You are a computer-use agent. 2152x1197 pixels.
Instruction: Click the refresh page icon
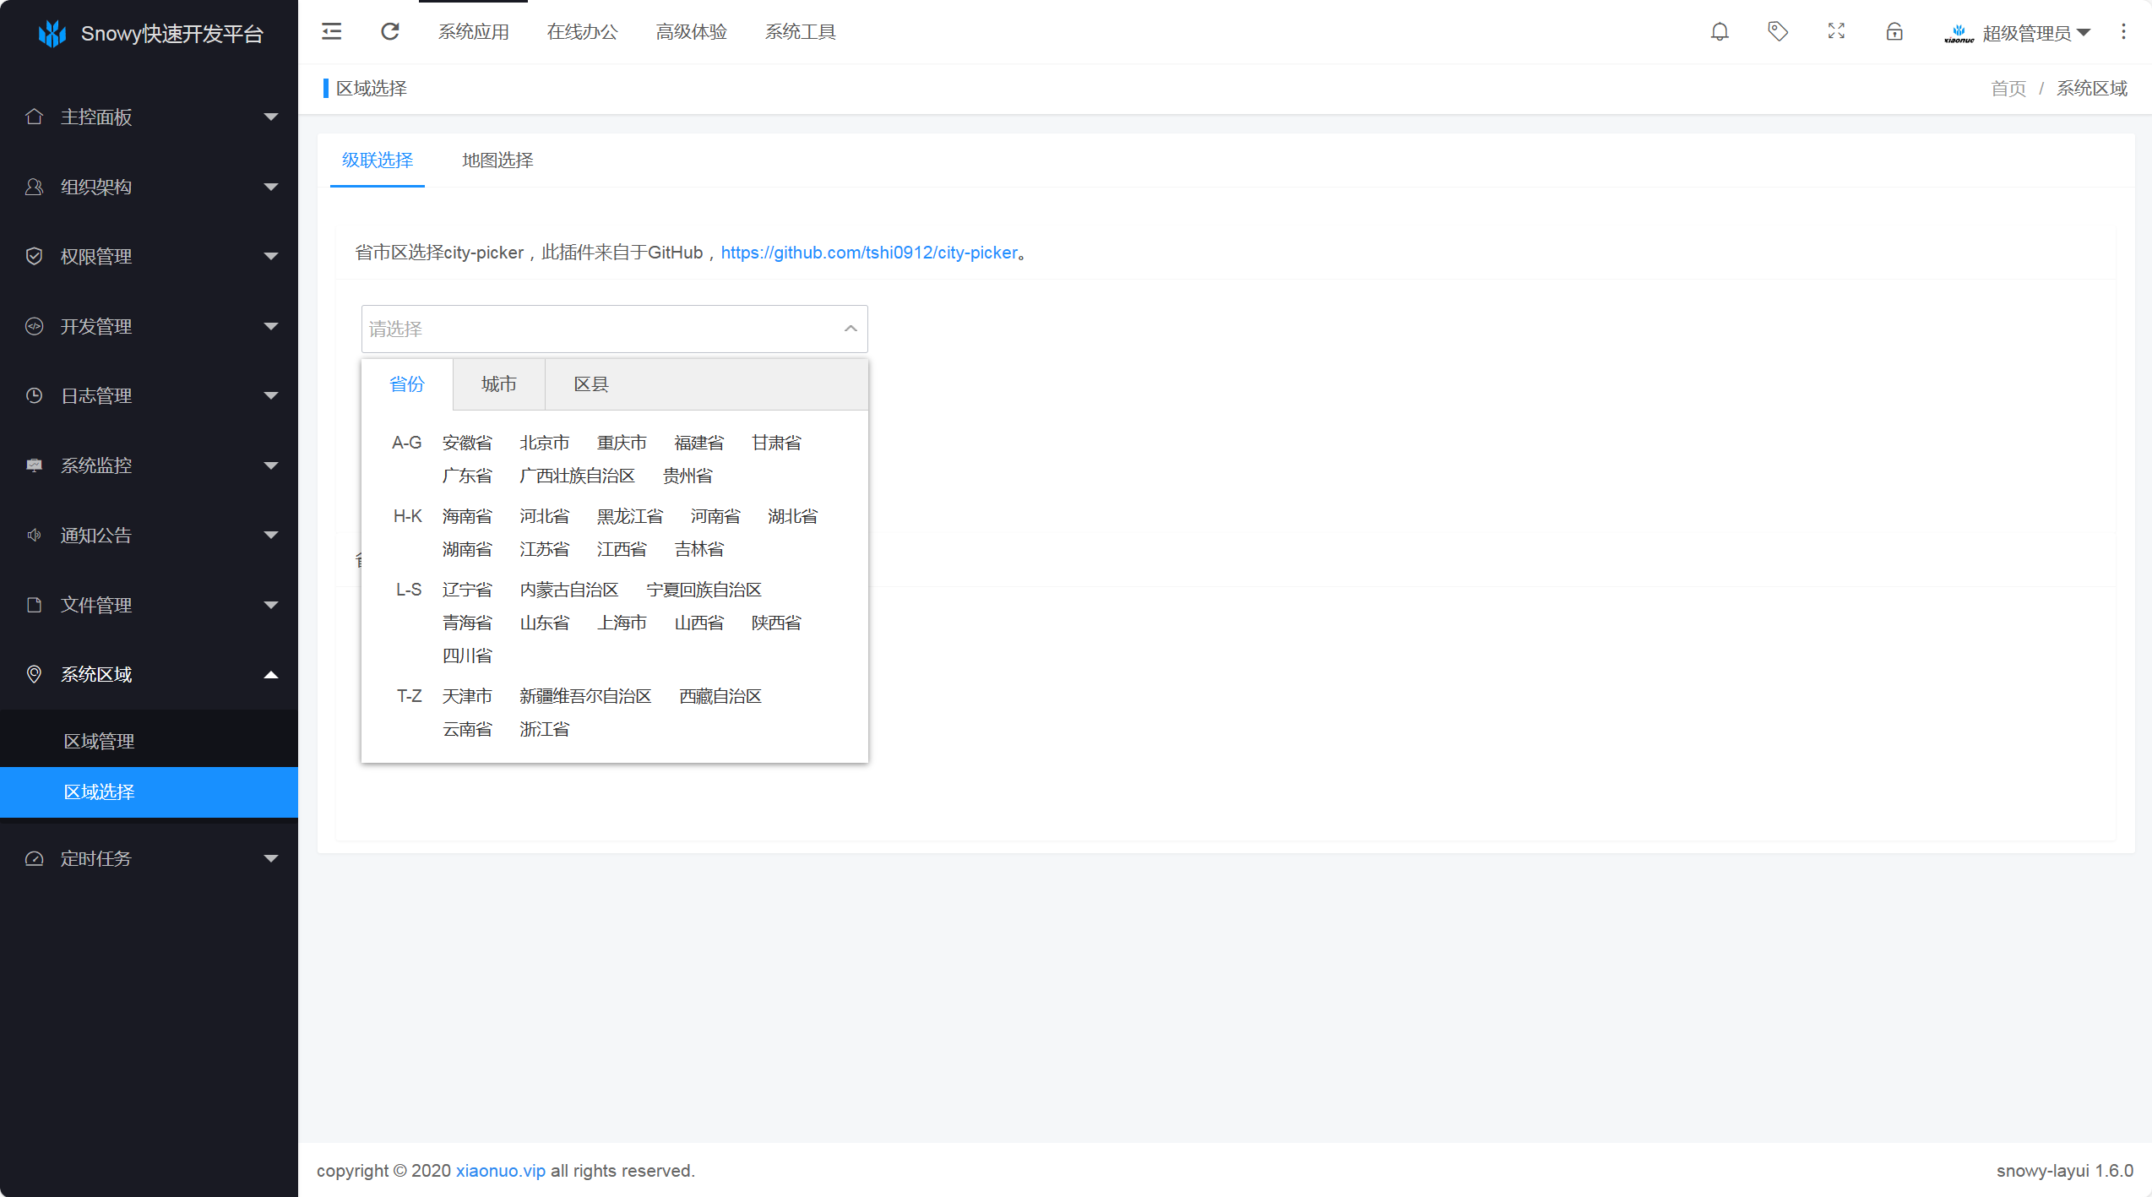pos(389,32)
